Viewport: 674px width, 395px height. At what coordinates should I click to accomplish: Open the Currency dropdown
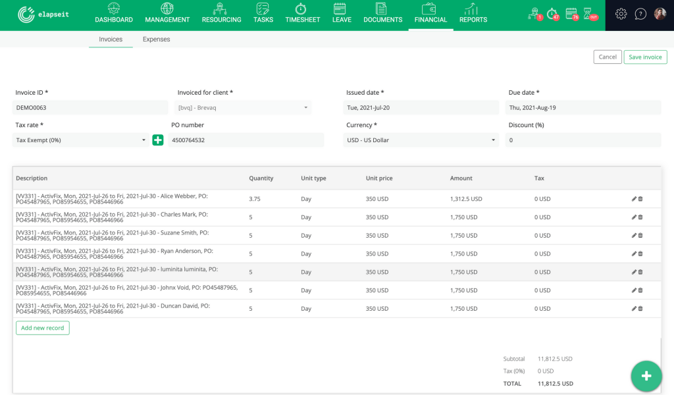pos(421,140)
